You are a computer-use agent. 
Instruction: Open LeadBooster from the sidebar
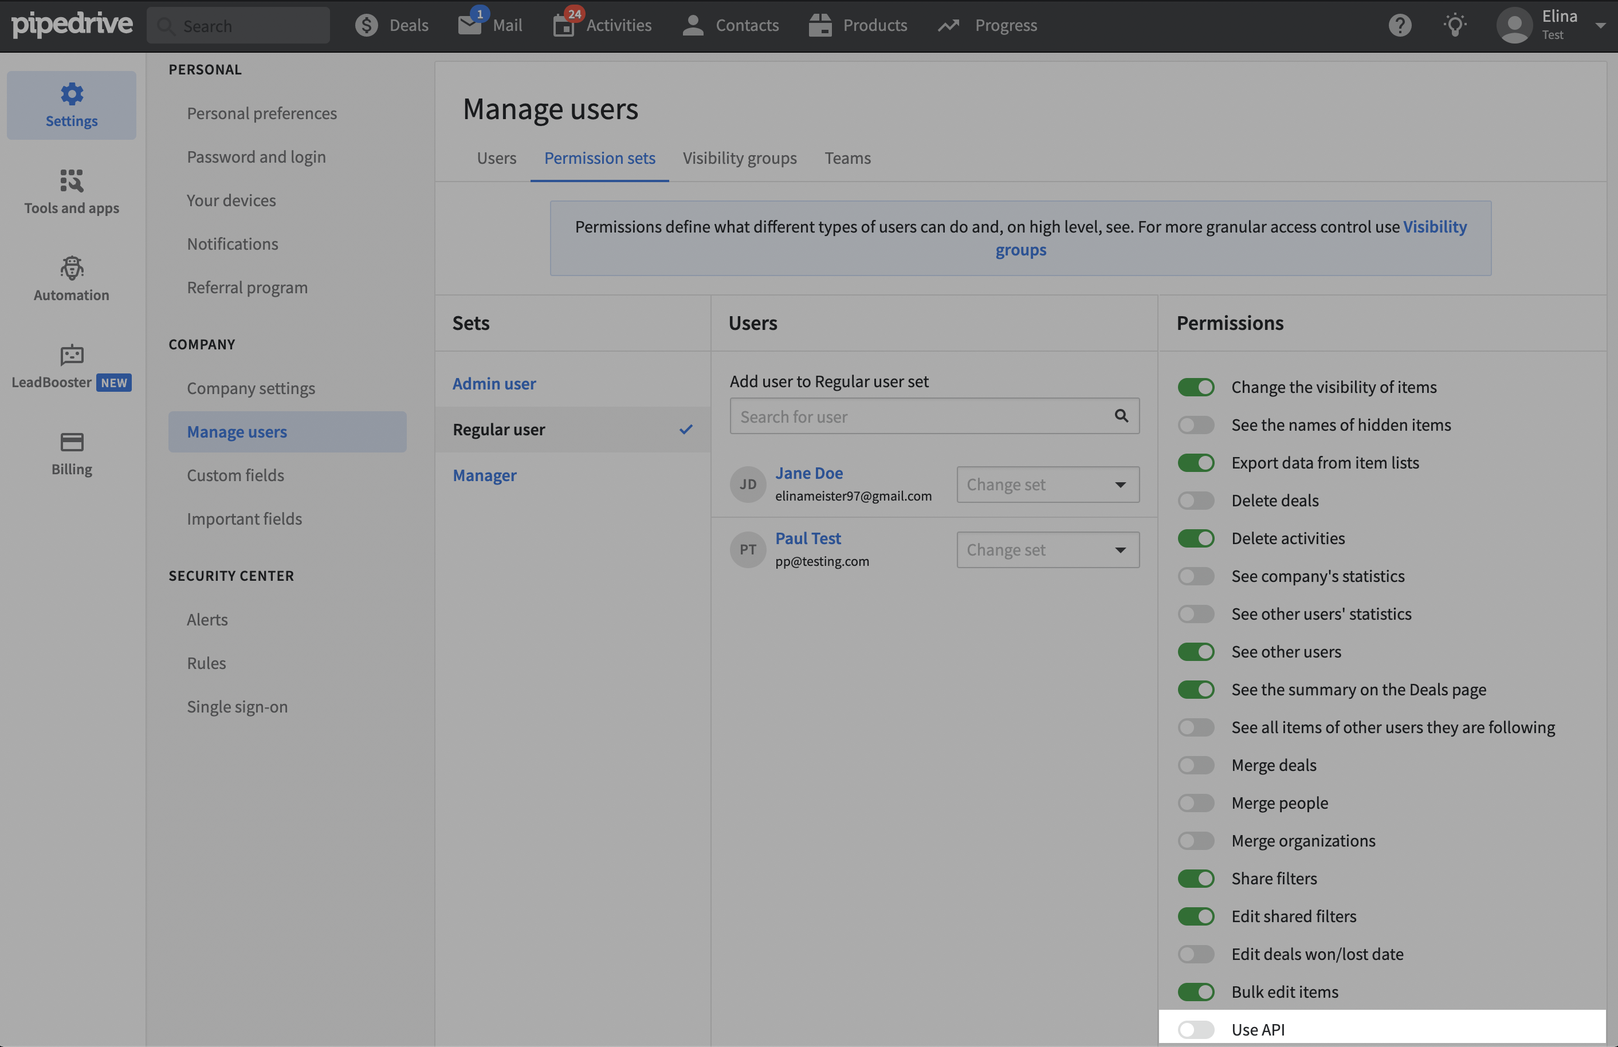coord(70,367)
